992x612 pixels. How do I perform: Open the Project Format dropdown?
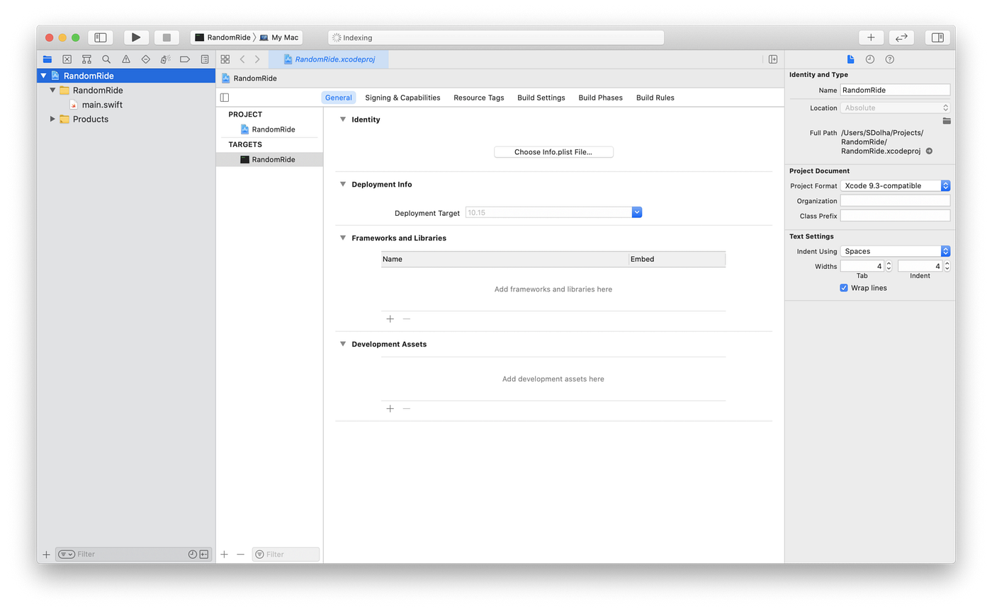(945, 185)
